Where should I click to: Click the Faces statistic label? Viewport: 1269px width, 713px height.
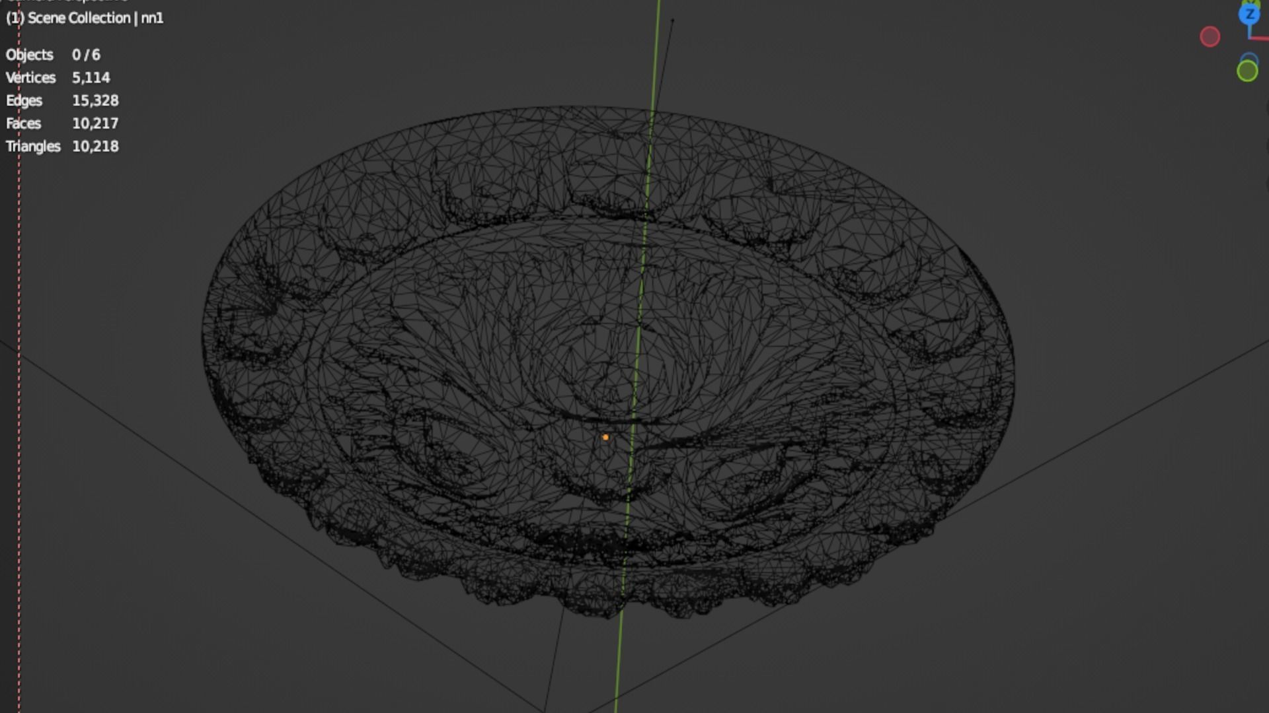coord(23,123)
